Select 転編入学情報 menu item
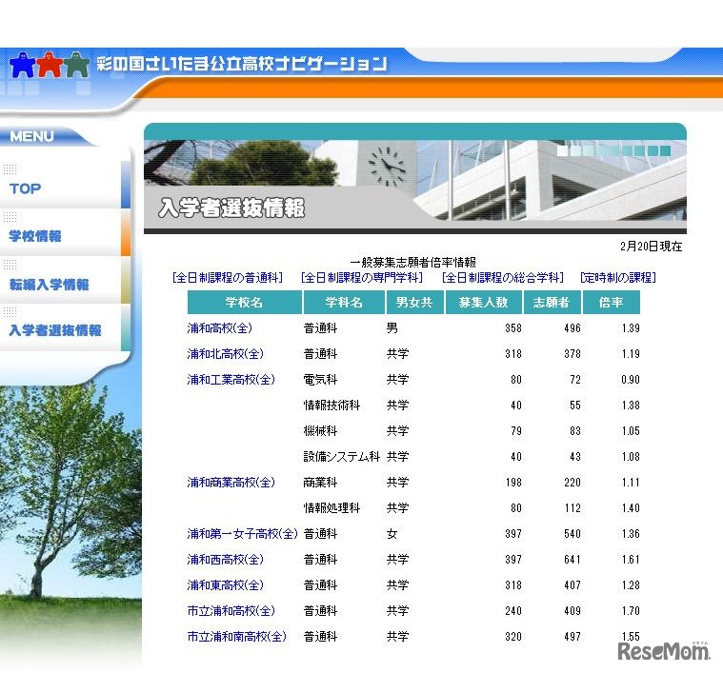 pyautogui.click(x=49, y=284)
